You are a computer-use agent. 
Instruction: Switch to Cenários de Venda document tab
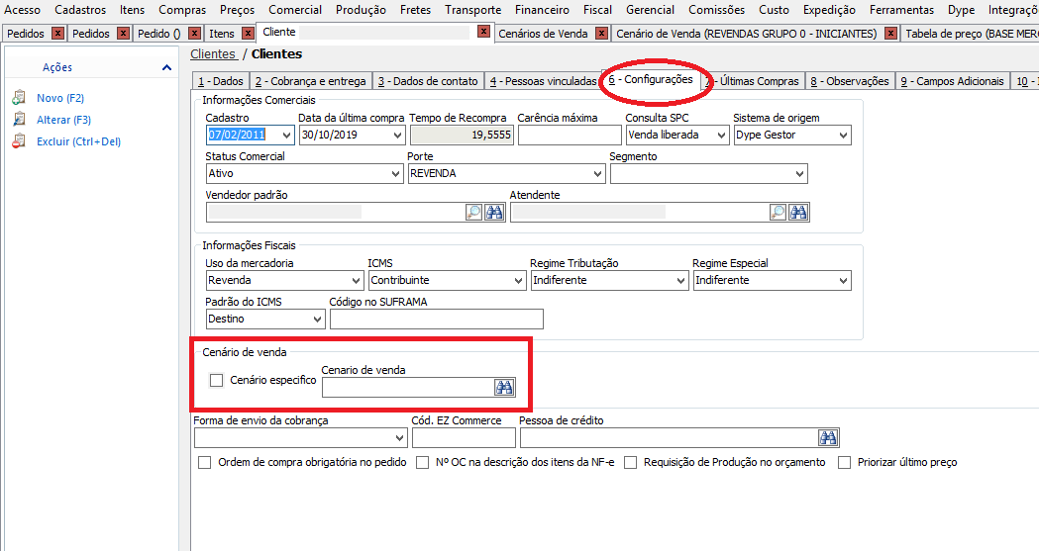(x=544, y=34)
